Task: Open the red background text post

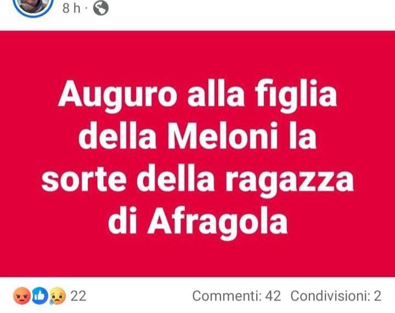Action: [x=198, y=153]
